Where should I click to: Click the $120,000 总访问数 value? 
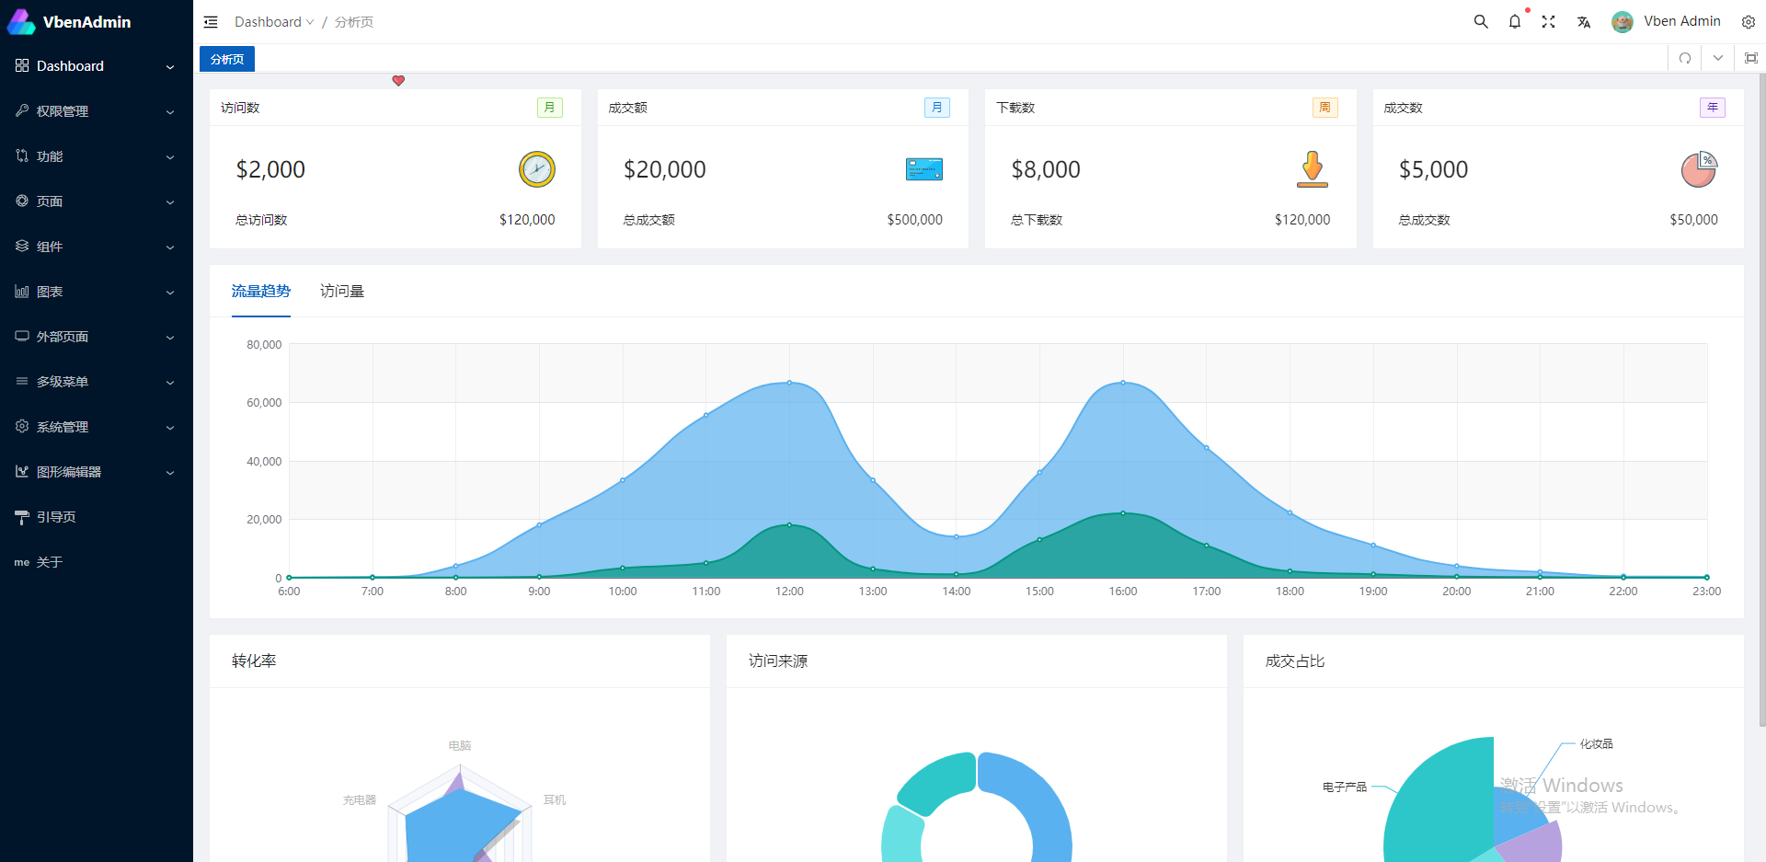[x=527, y=220]
